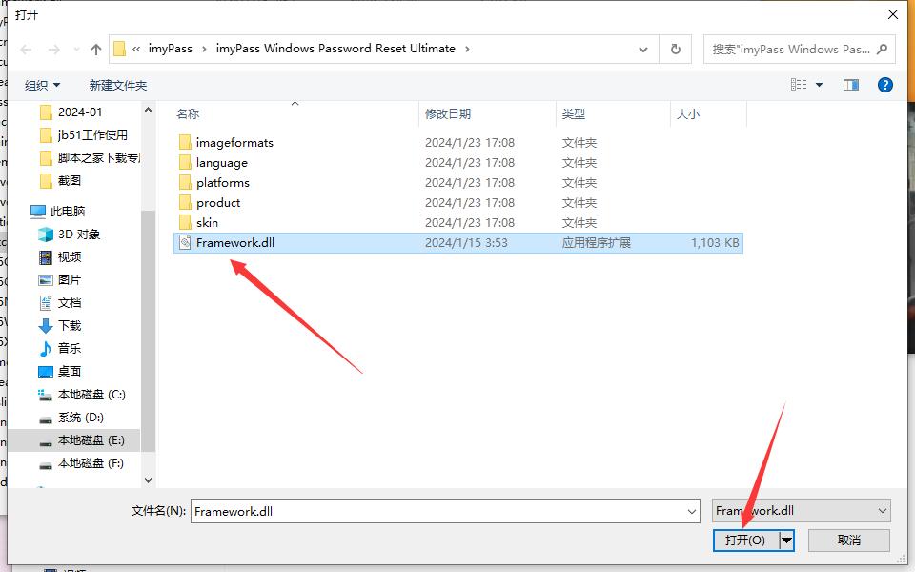The height and width of the screenshot is (572, 915).
Task: Open help with the question mark icon
Action: [x=884, y=85]
